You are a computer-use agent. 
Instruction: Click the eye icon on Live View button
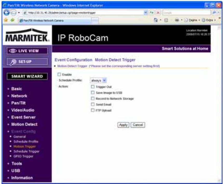tap(13, 51)
